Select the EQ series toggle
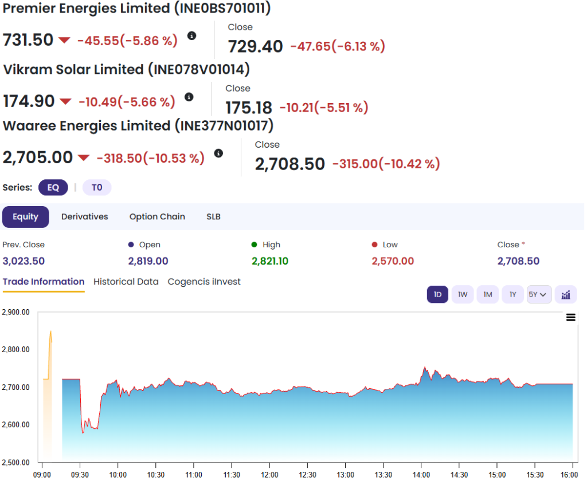This screenshot has height=493, width=587. click(x=53, y=187)
